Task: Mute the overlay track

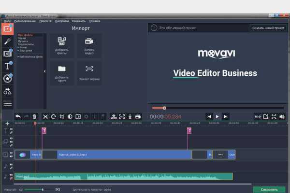Action: coord(11,142)
